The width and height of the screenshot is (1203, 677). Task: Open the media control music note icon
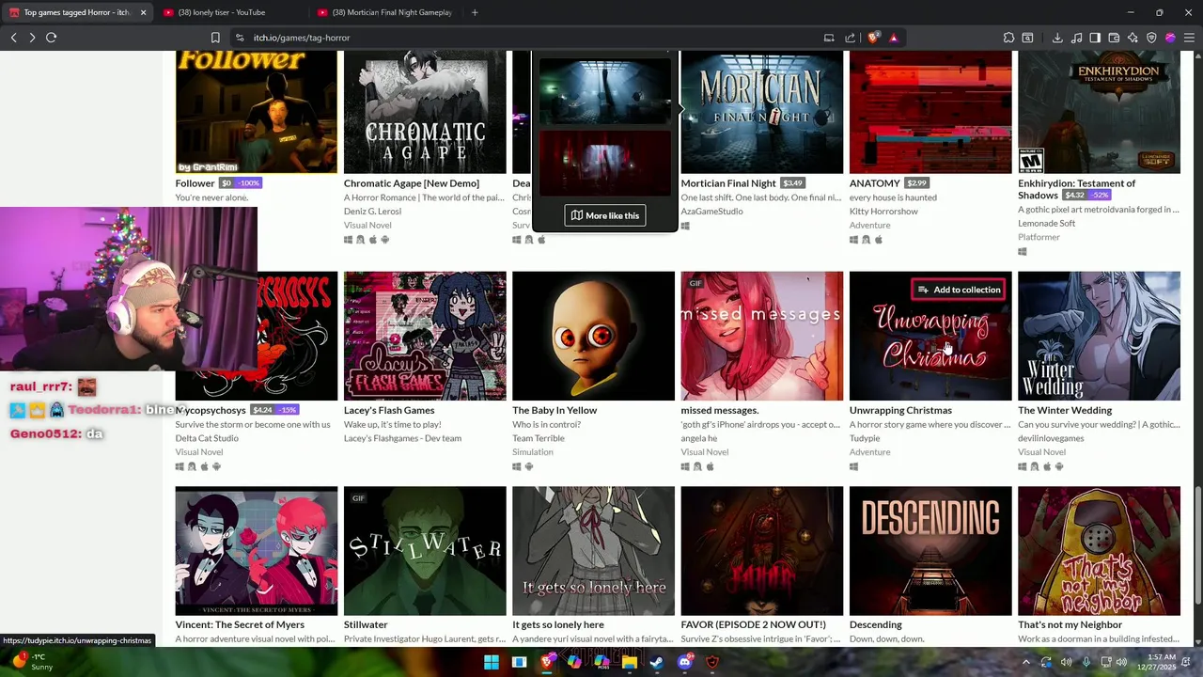click(1076, 38)
